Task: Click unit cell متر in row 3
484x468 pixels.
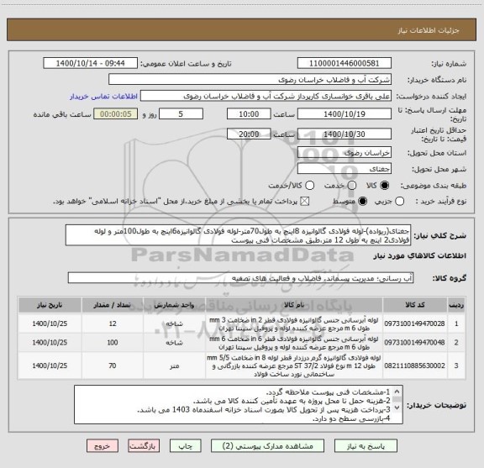Action: (174, 365)
